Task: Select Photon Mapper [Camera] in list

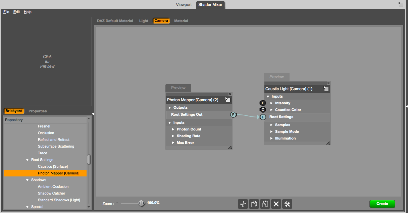Action: click(45, 173)
